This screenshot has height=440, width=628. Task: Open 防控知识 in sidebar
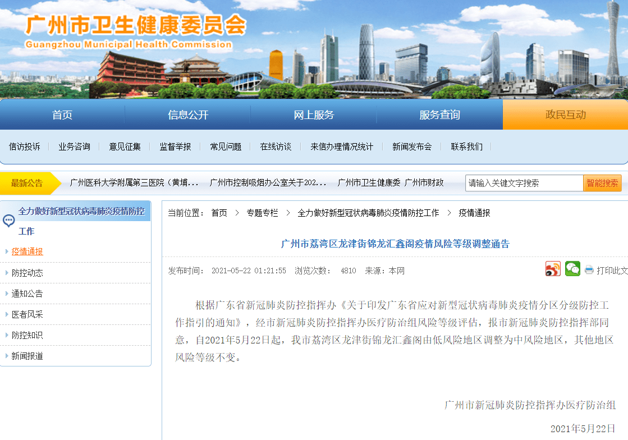(27, 336)
